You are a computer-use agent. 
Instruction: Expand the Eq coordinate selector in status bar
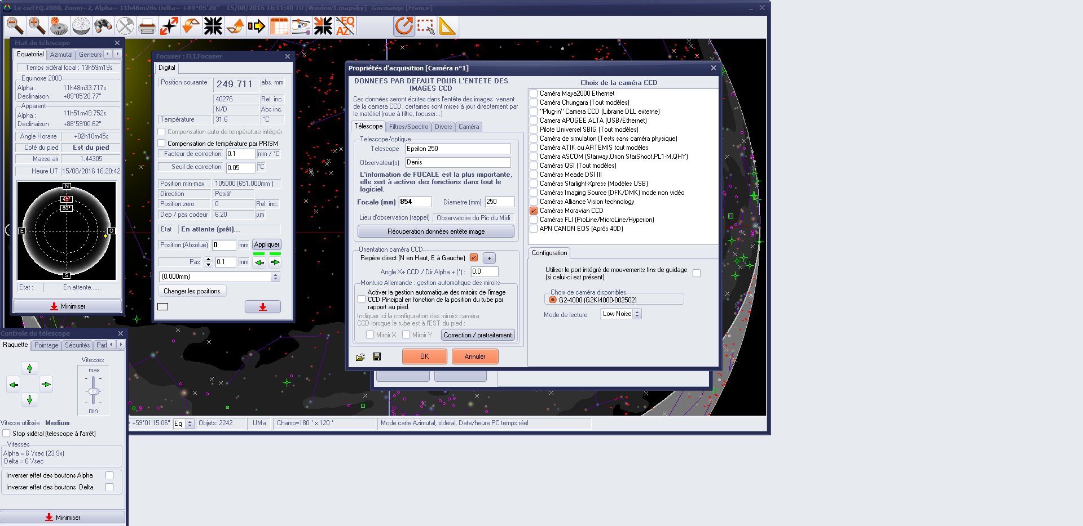coord(190,424)
